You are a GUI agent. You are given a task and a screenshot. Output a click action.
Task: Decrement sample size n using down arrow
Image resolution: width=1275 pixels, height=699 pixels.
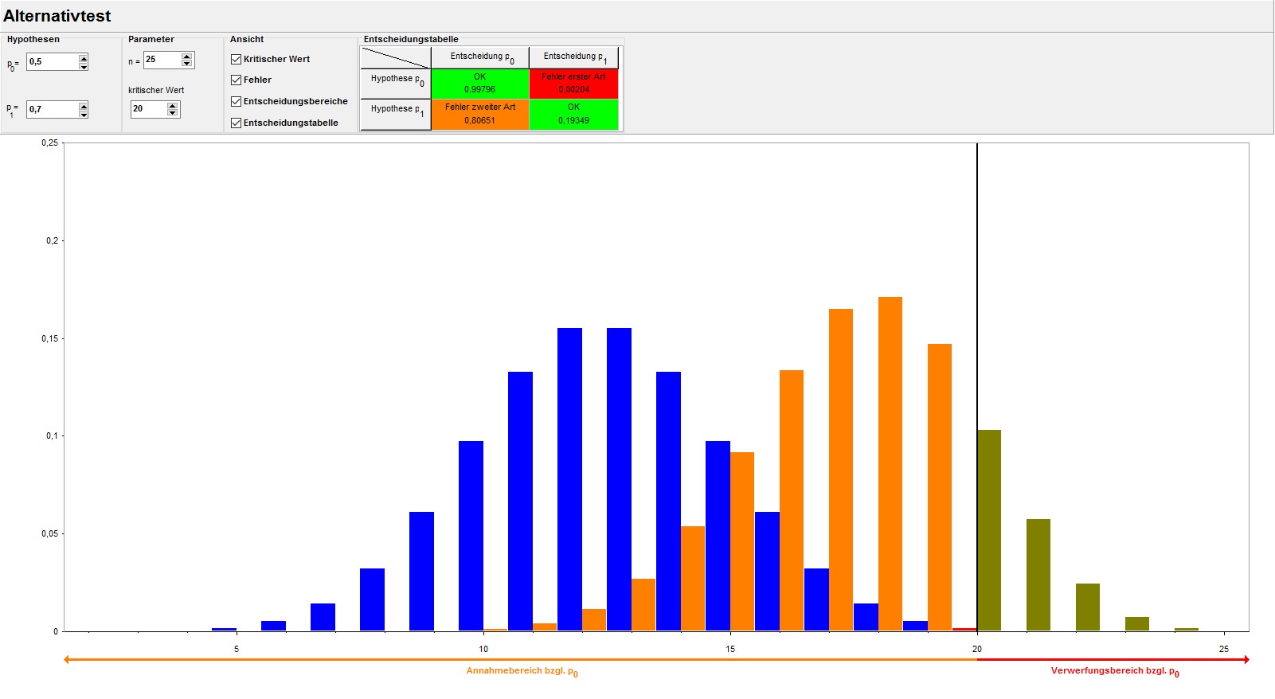coord(187,64)
